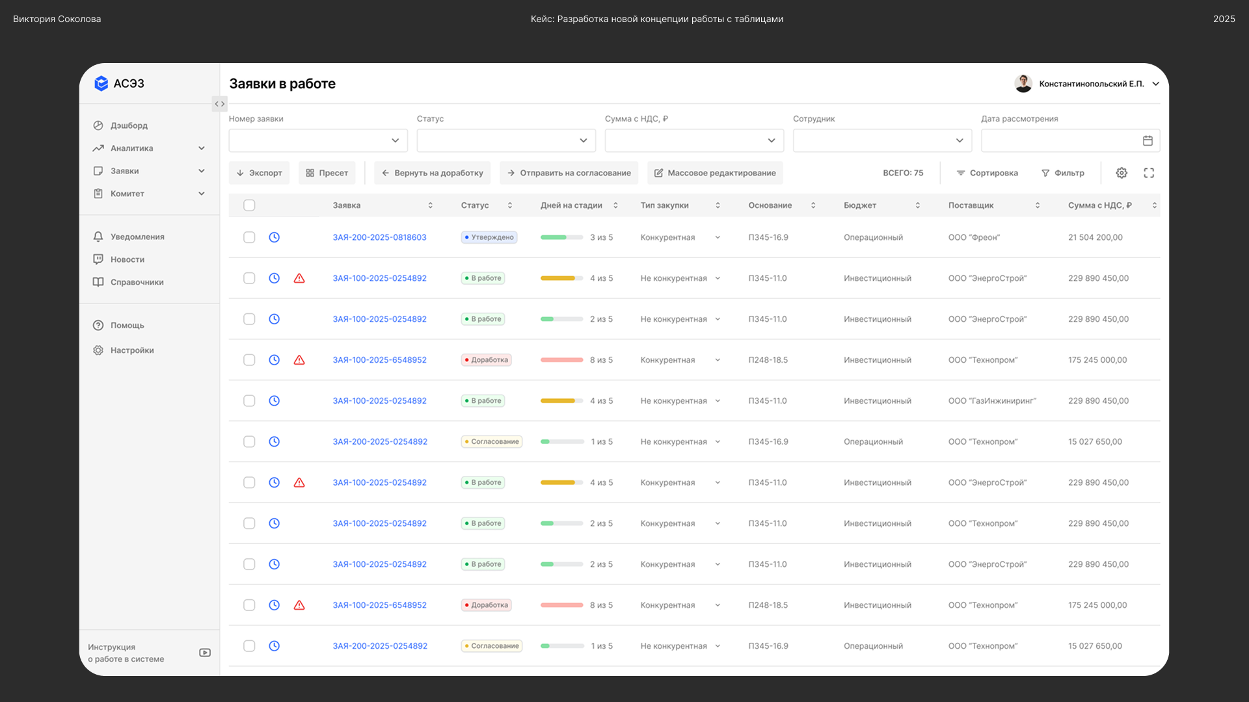Screen dimensions: 1249x702
Task: Check the select-all header checkbox
Action: pyautogui.click(x=249, y=205)
